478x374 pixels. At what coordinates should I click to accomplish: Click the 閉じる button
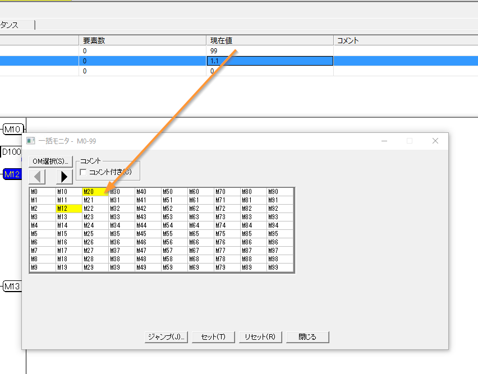point(307,337)
